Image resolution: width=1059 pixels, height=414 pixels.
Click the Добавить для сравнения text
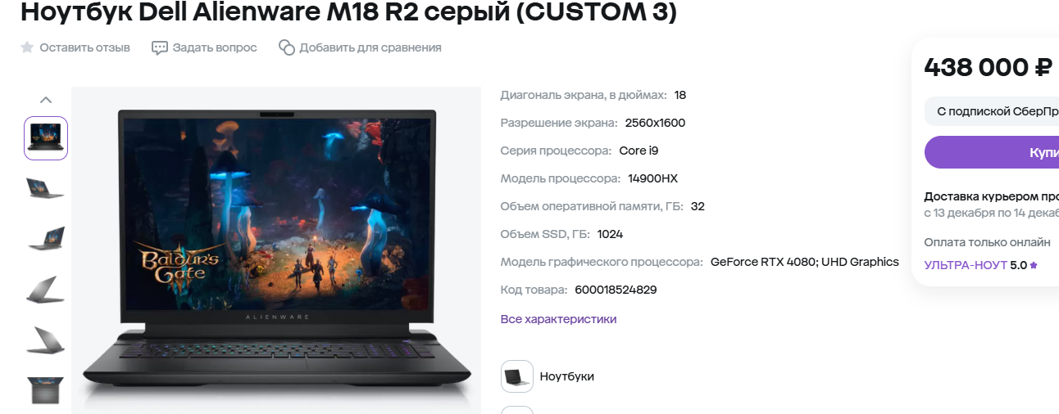370,47
